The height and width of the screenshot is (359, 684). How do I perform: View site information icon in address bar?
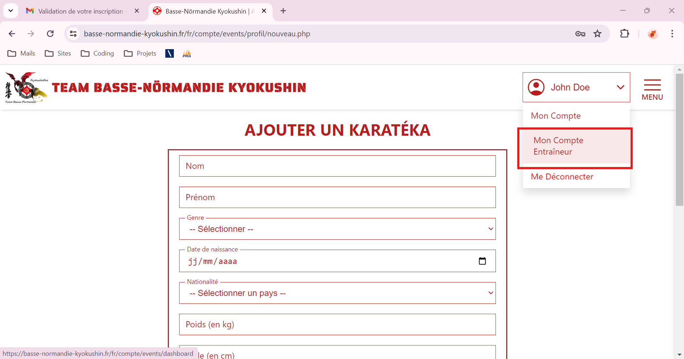coord(73,33)
